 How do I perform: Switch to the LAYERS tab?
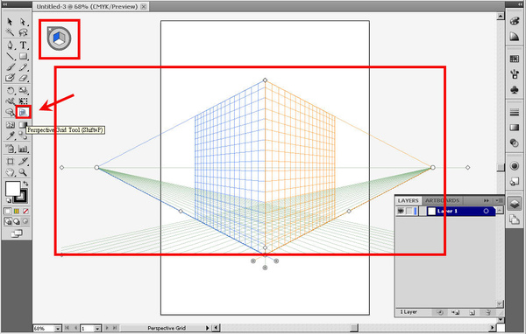tap(408, 200)
